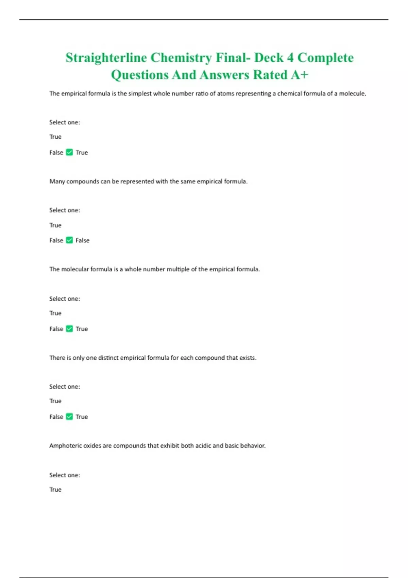Select False for the 'simplest whole number ratio' question
The height and width of the screenshot is (578, 408).
pyautogui.click(x=56, y=152)
